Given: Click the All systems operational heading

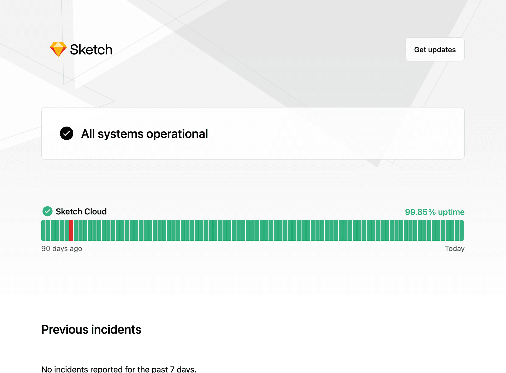Looking at the screenshot, I should tap(144, 134).
